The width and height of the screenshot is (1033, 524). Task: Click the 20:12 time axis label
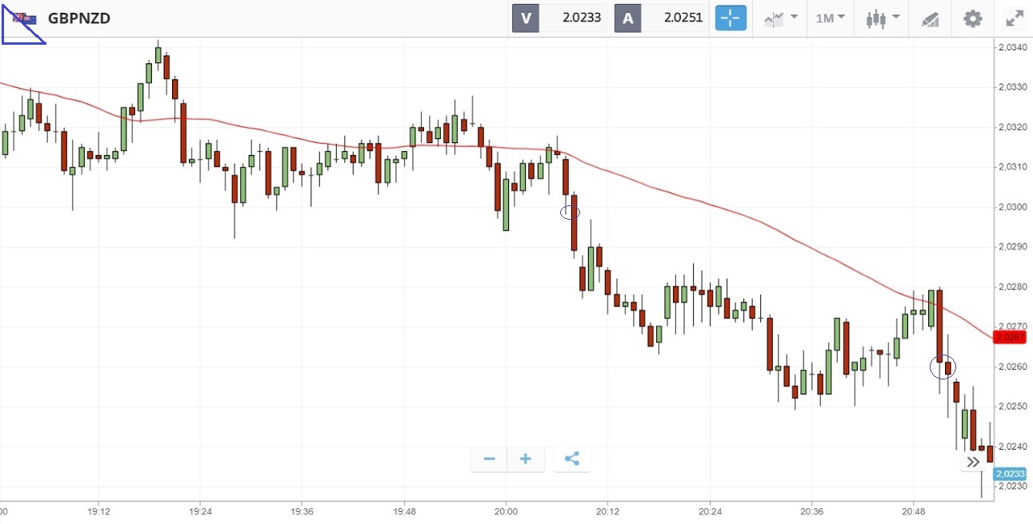tap(607, 511)
